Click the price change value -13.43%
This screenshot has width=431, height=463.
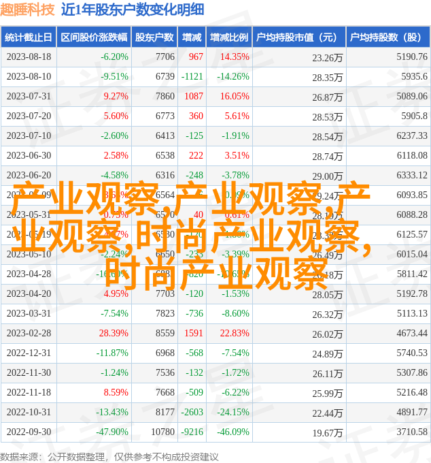pyautogui.click(x=112, y=413)
